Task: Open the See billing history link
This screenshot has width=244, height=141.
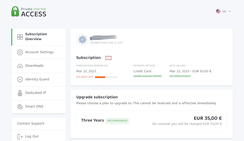Action: click(180, 76)
